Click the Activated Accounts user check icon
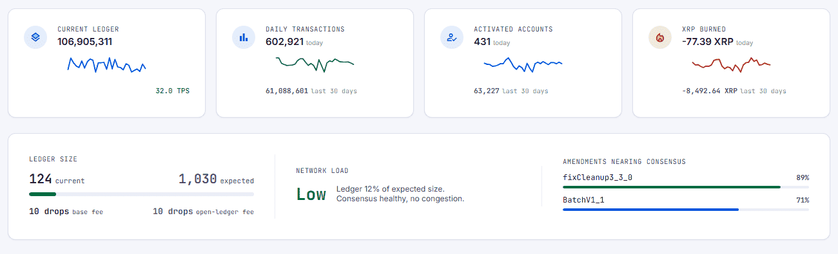The width and height of the screenshot is (838, 254). point(452,37)
